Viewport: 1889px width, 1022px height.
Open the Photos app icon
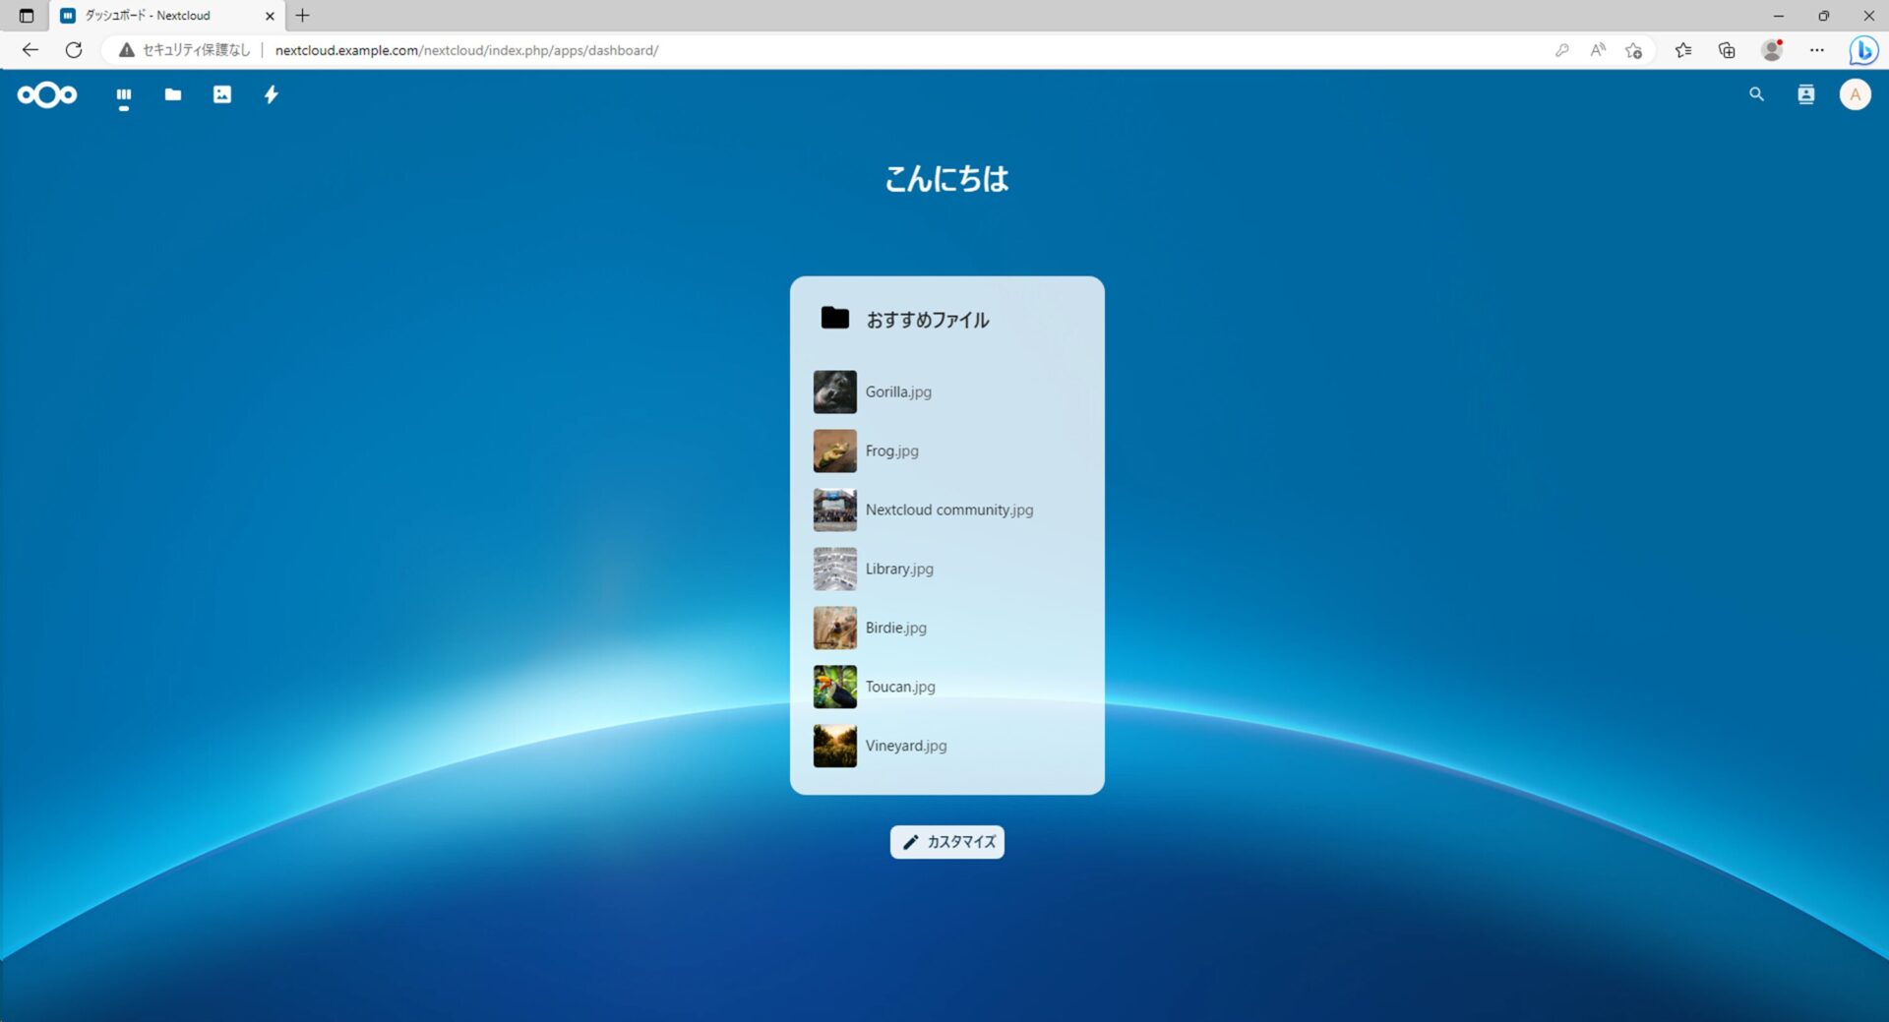point(222,94)
